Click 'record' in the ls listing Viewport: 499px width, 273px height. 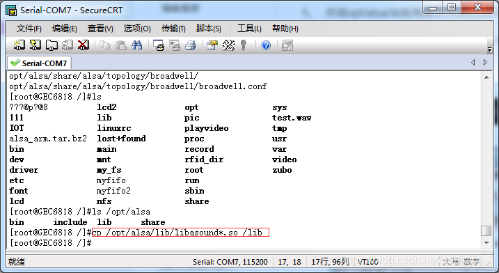(199, 149)
